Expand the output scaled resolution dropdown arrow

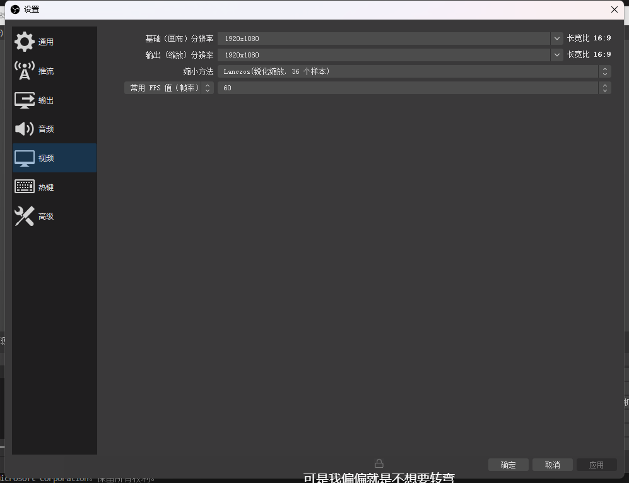click(556, 55)
